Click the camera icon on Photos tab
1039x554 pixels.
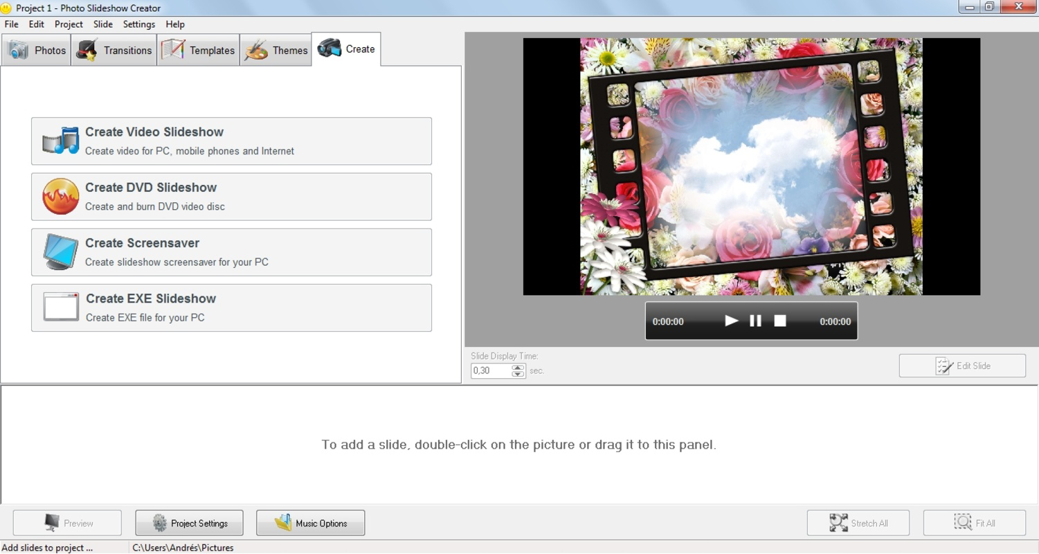tap(19, 51)
